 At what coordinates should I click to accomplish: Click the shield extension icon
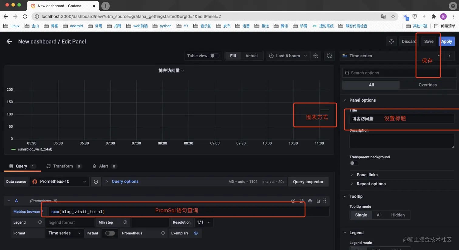click(x=415, y=16)
